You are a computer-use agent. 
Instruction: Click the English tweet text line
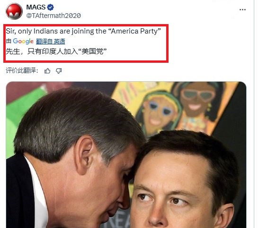coord(83,31)
